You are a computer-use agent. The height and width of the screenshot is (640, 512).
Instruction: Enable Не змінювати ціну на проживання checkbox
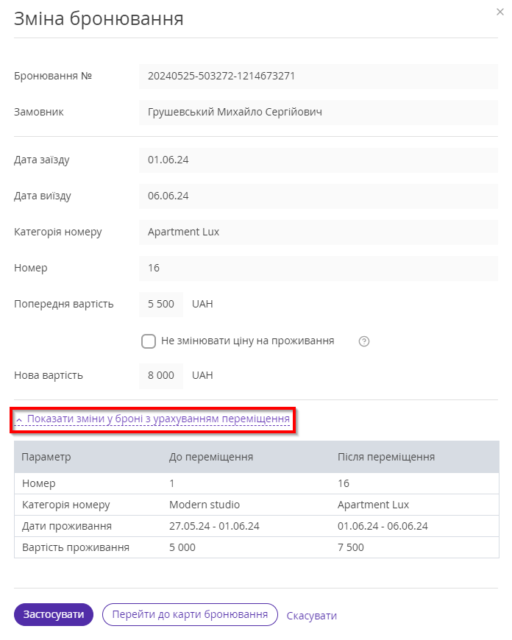click(x=149, y=341)
